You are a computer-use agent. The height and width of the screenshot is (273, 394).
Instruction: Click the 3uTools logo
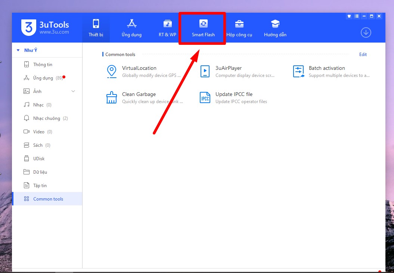click(x=29, y=28)
